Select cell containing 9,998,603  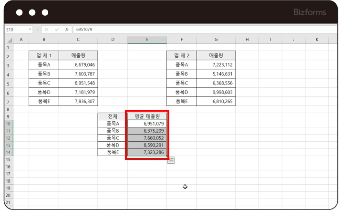[216, 92]
